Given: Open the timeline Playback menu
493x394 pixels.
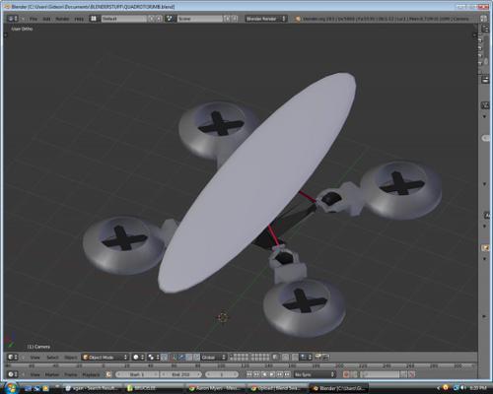Looking at the screenshot, I should (91, 374).
